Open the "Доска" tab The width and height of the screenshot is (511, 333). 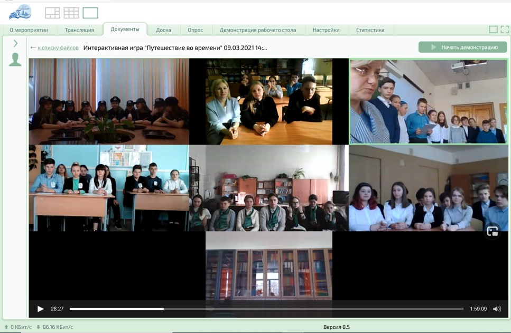coord(163,30)
